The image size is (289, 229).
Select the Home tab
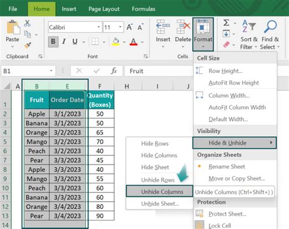41,9
